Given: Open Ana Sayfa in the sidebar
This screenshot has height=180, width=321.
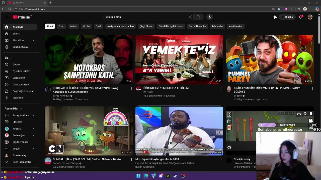Looking at the screenshot, I should (20, 27).
